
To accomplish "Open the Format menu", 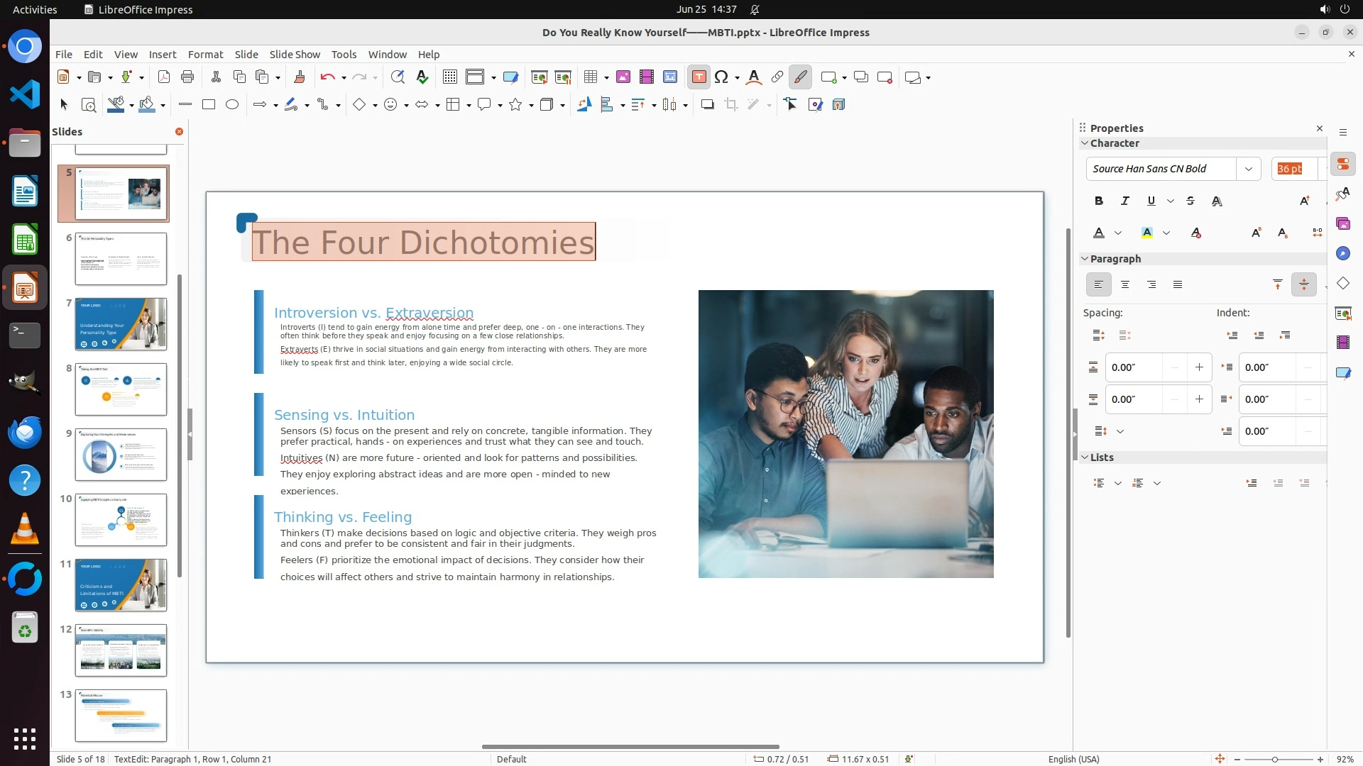I will click(x=205, y=55).
